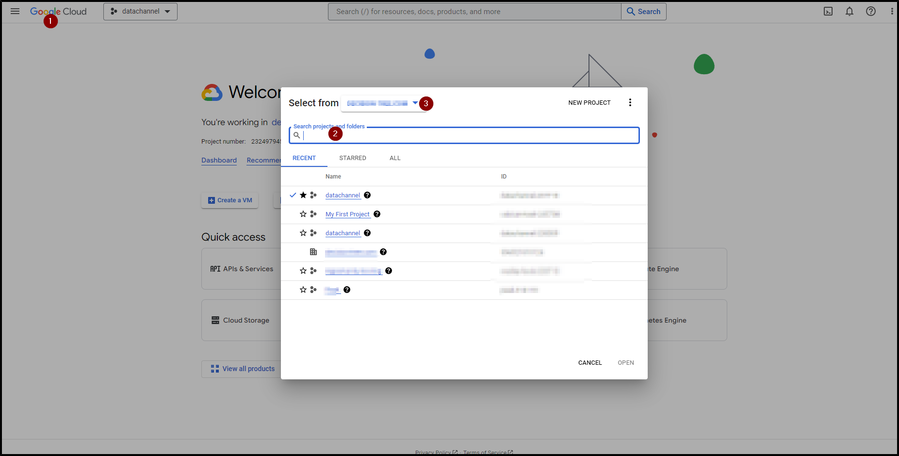
Task: Click help icon next to first datachannel
Action: [367, 195]
